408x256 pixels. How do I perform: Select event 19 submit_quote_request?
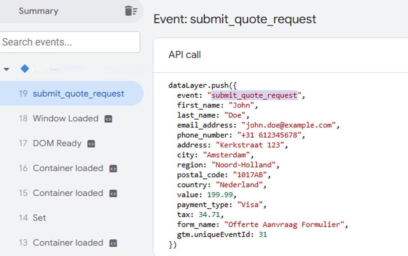point(71,94)
